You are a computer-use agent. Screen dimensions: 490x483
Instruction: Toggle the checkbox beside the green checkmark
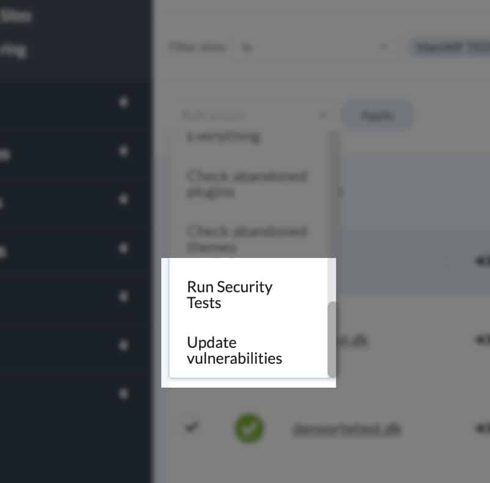(x=192, y=428)
